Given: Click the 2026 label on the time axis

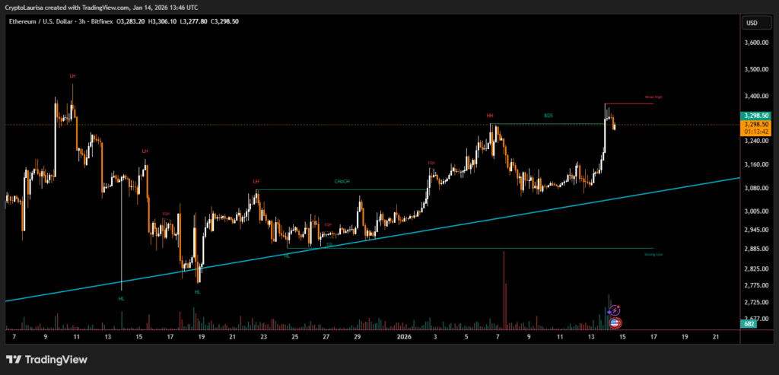Looking at the screenshot, I should tap(404, 335).
